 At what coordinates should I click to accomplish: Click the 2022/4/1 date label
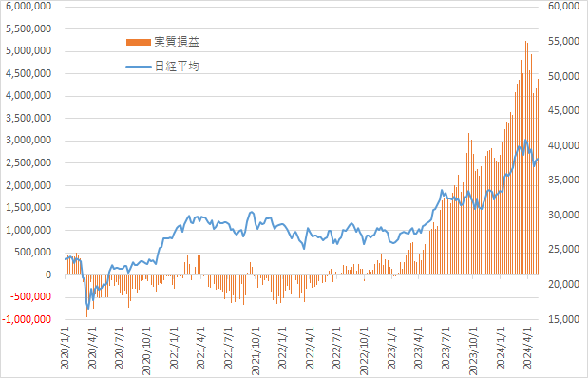[310, 348]
